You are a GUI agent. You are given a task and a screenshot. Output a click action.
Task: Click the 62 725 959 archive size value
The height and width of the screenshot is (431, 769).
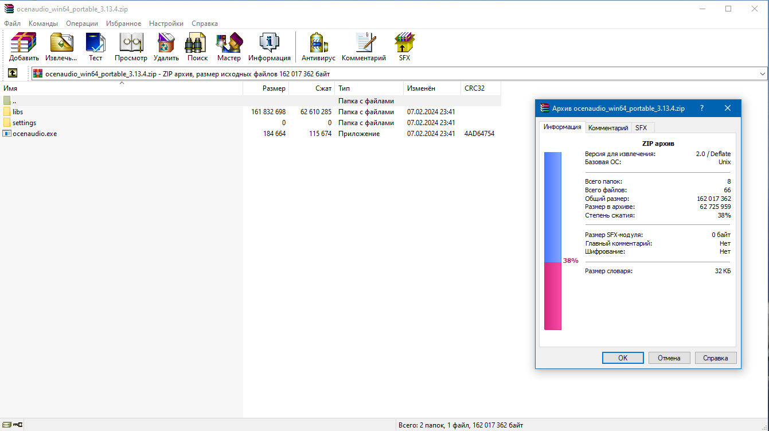pyautogui.click(x=715, y=207)
